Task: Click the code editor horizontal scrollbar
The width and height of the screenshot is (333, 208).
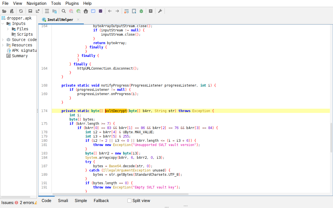Action: 120,194
